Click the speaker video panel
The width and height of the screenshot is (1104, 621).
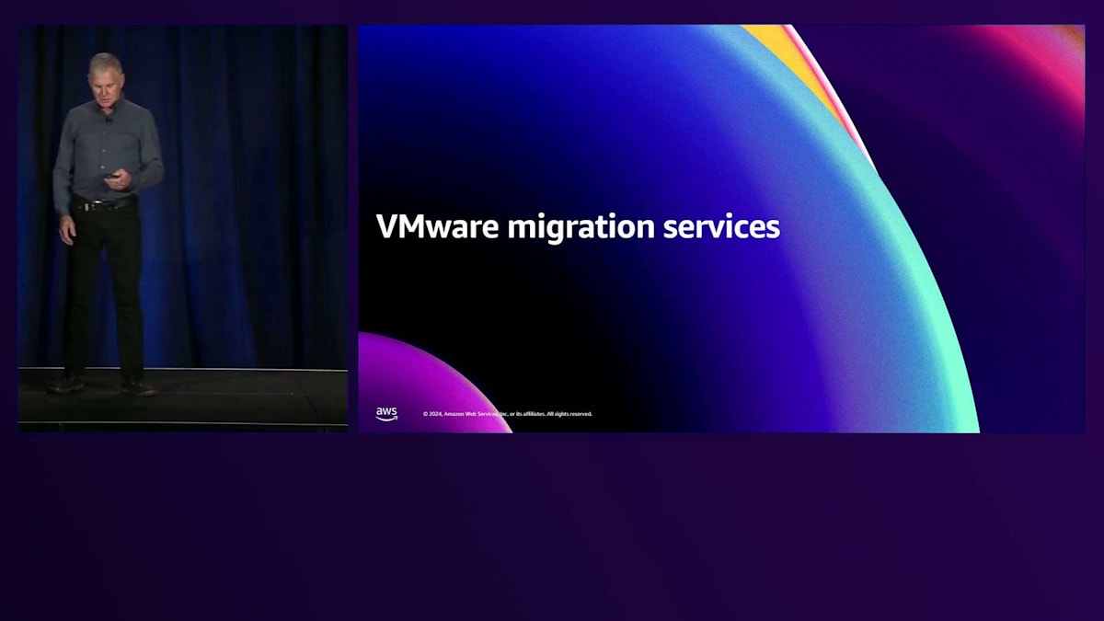tap(183, 228)
